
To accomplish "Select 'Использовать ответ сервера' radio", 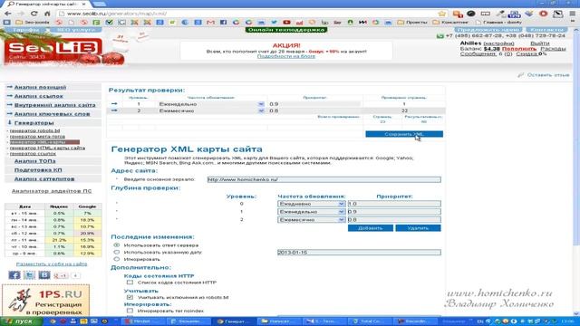I will 117,245.
